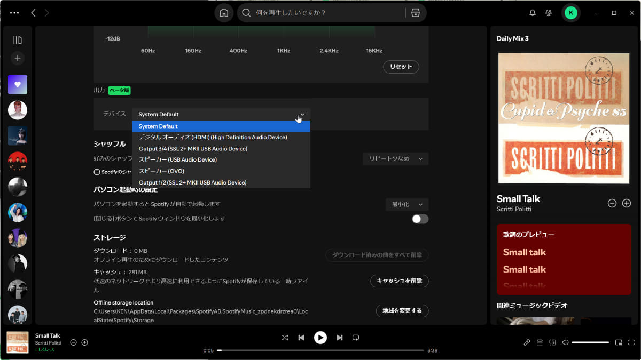This screenshot has width=641, height=360.
Task: Open the Small Talk title in right panel
Action: point(518,198)
